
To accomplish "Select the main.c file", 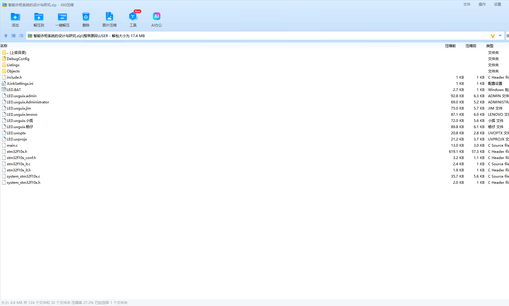I will pyautogui.click(x=12, y=145).
